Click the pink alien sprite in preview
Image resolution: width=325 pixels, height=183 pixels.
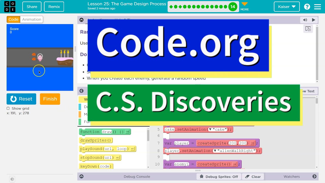point(40,57)
